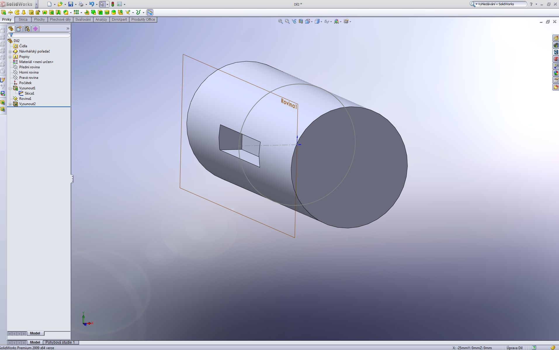Open the Fillet dropdown arrow

71,13
